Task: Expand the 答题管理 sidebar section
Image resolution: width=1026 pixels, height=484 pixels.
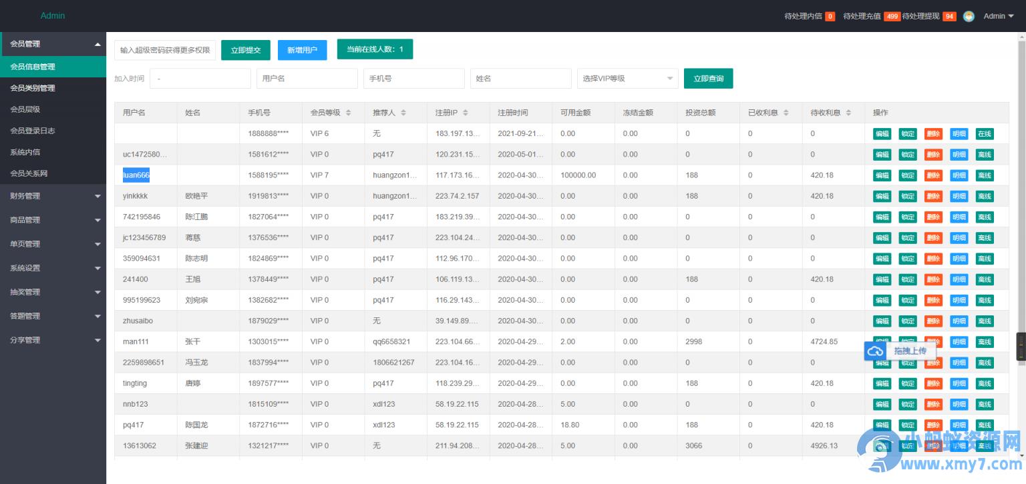Action: 53,316
